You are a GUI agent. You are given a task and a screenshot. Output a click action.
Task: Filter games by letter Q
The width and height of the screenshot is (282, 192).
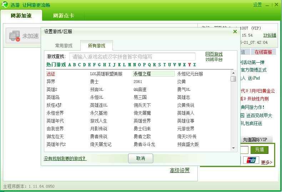(x=149, y=65)
